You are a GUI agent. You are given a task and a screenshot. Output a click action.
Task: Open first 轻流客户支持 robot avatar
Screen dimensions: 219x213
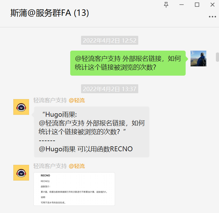(x=21, y=107)
